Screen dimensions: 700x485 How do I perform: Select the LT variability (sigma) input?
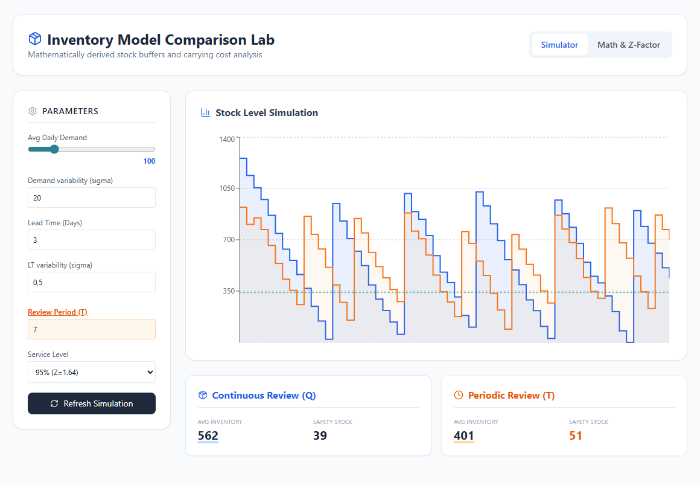(92, 283)
